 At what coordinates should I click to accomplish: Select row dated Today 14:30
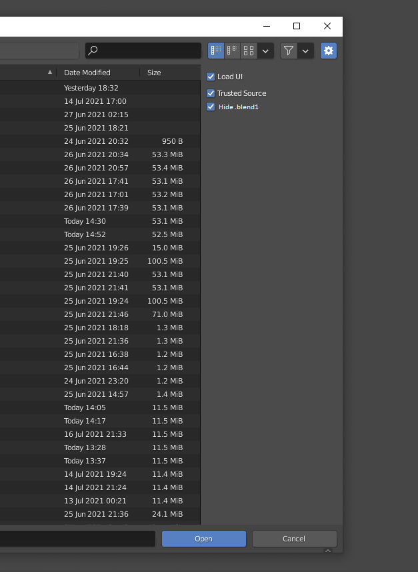pos(100,221)
